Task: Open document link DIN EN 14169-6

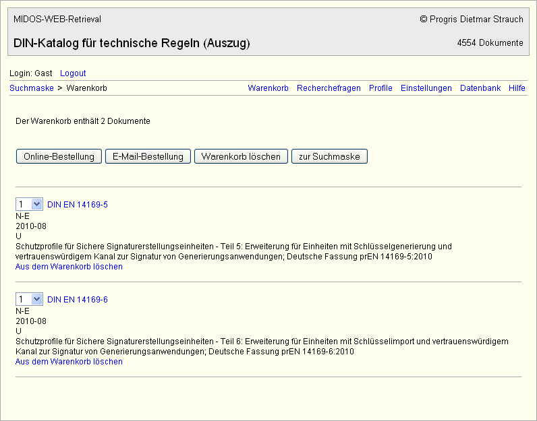Action: pos(78,300)
